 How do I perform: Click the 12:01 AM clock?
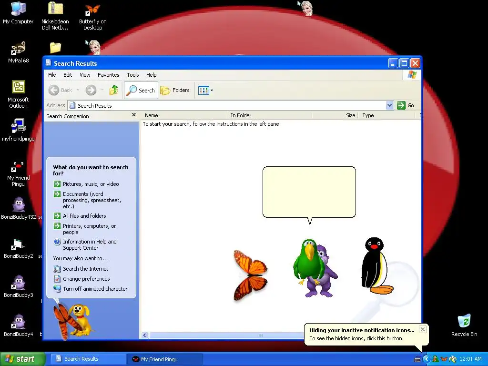[470, 359]
